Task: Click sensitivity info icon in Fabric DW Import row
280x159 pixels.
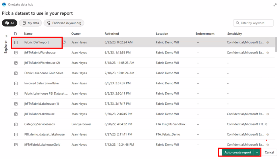Action: click(x=268, y=43)
